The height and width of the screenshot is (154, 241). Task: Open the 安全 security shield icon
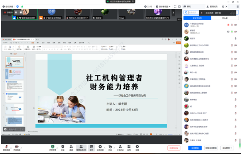click(63, 148)
